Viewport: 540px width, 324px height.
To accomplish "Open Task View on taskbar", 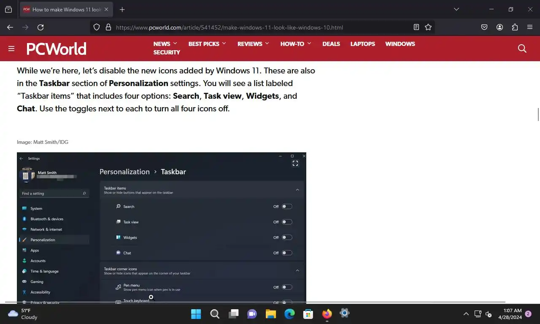I will pyautogui.click(x=233, y=314).
